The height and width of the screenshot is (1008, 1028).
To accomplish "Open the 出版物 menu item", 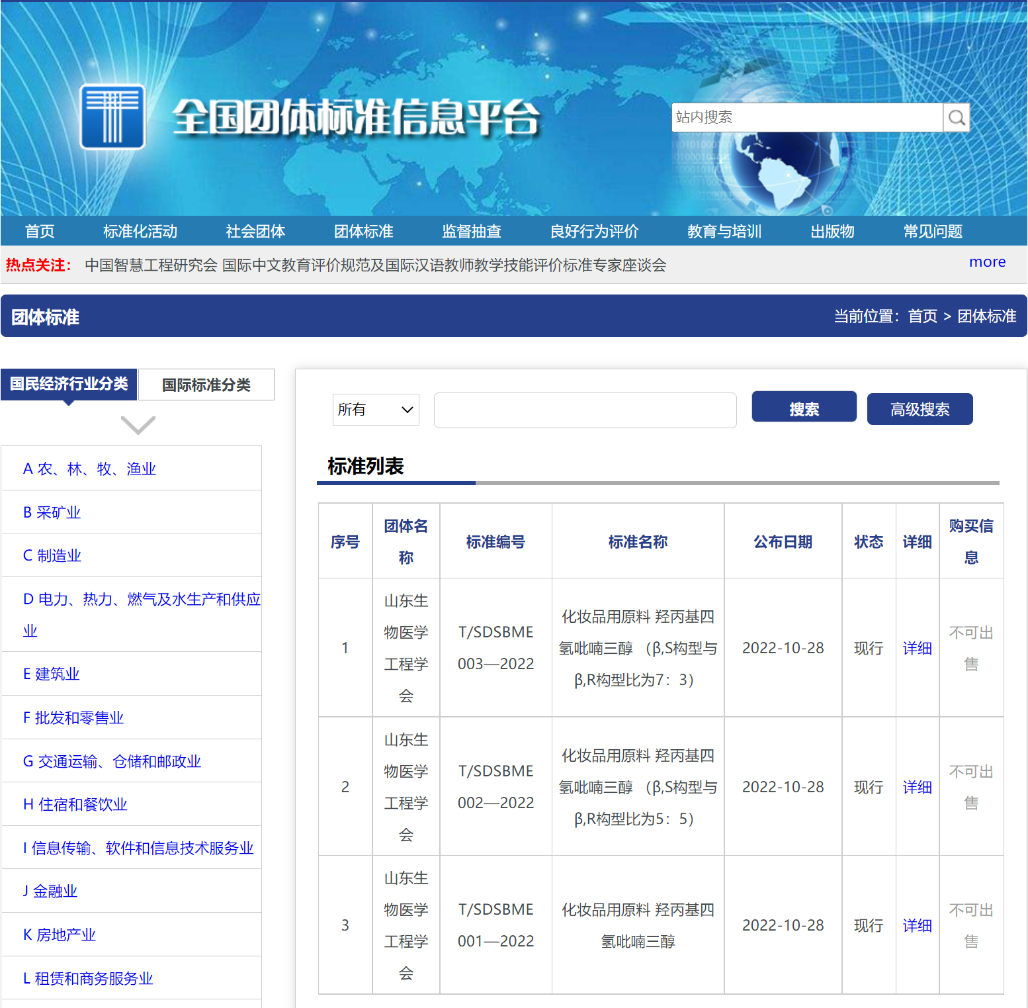I will click(x=832, y=231).
